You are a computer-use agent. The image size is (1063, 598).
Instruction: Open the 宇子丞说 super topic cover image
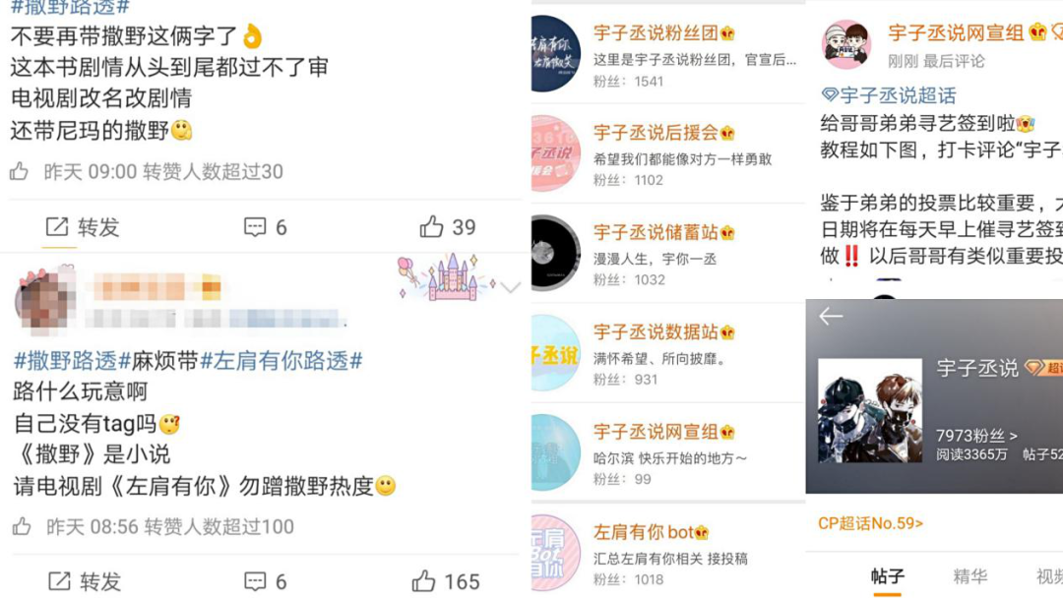[x=870, y=410]
